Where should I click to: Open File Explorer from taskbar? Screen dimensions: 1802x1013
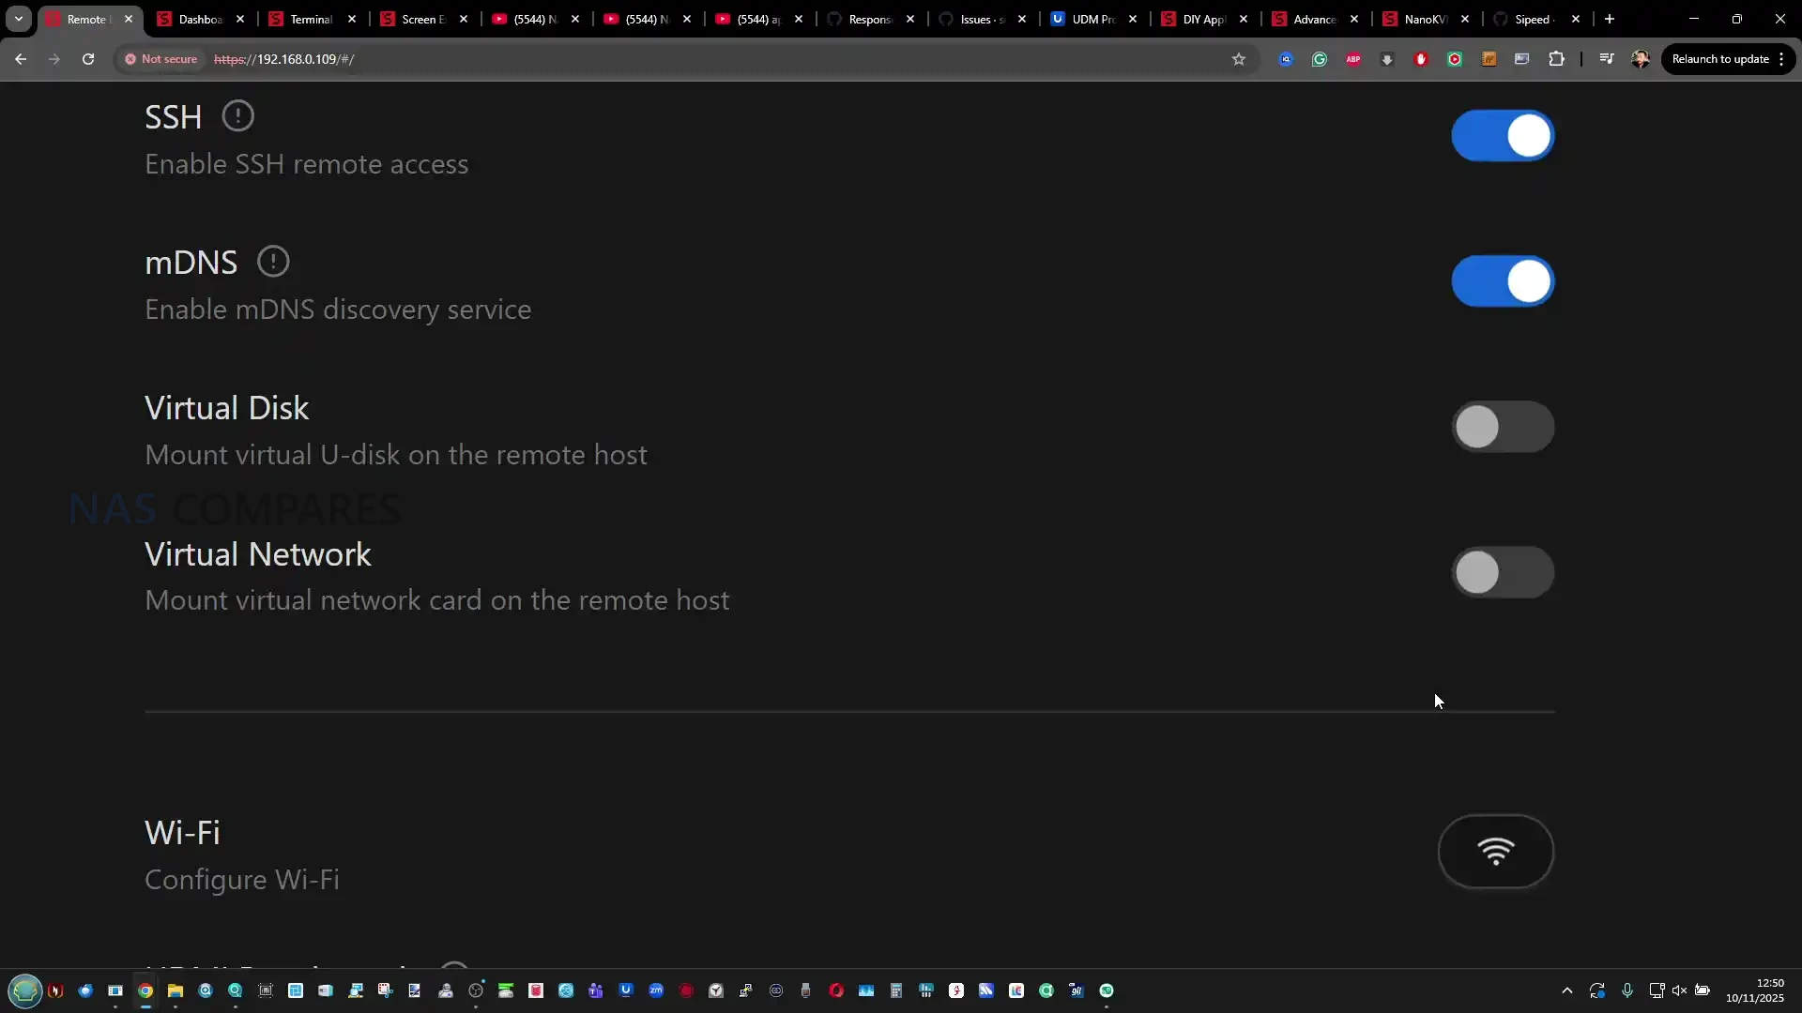point(176,990)
